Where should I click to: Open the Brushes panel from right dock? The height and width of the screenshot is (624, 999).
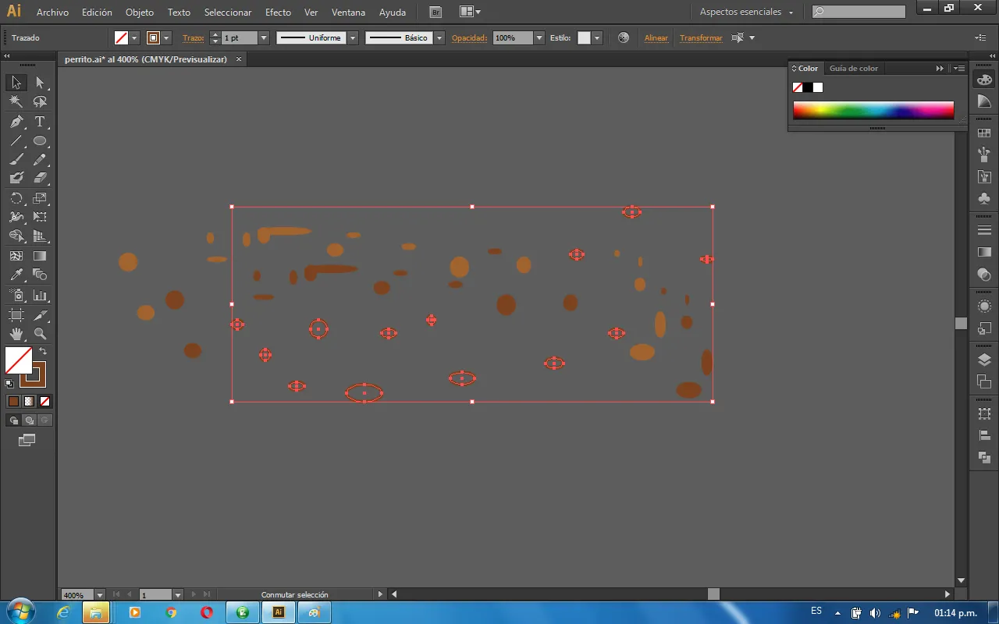pyautogui.click(x=984, y=155)
